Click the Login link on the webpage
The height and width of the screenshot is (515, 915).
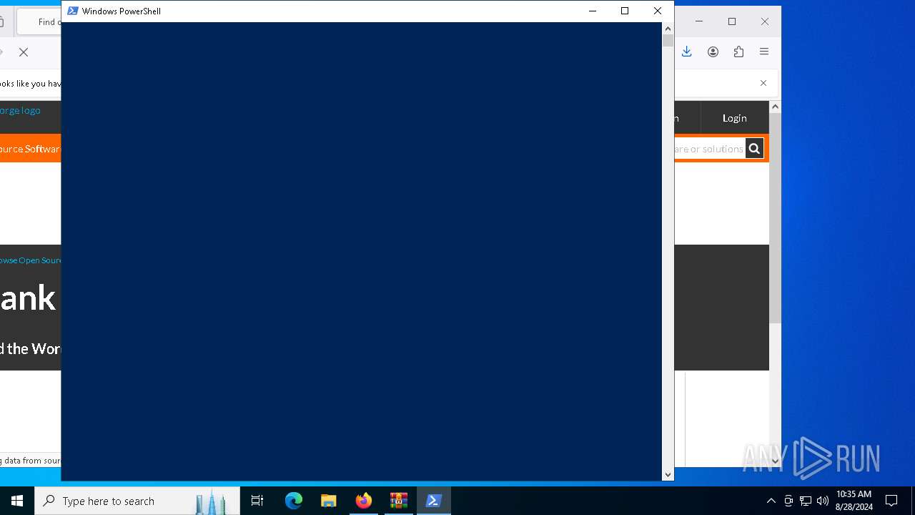(x=734, y=118)
